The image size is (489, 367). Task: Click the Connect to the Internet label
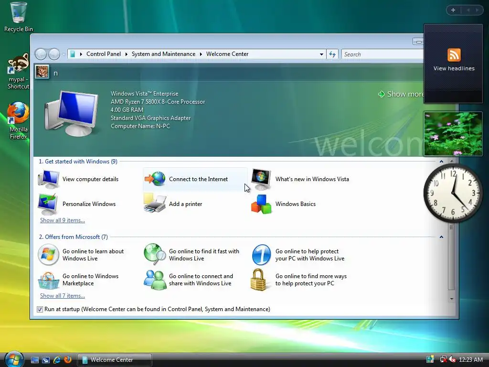[x=198, y=179]
